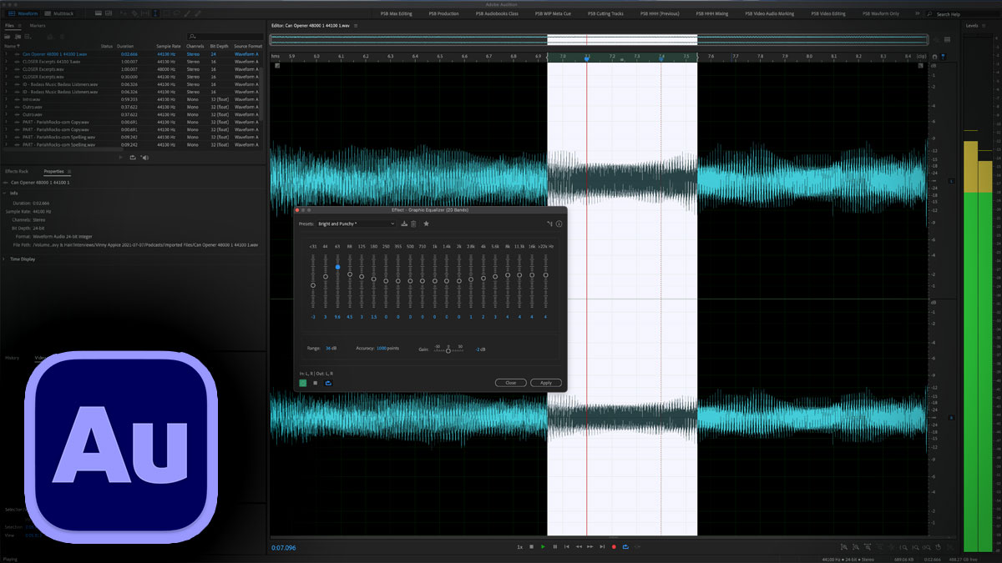Image resolution: width=1002 pixels, height=563 pixels.
Task: Click the Search Help field
Action: point(964,14)
